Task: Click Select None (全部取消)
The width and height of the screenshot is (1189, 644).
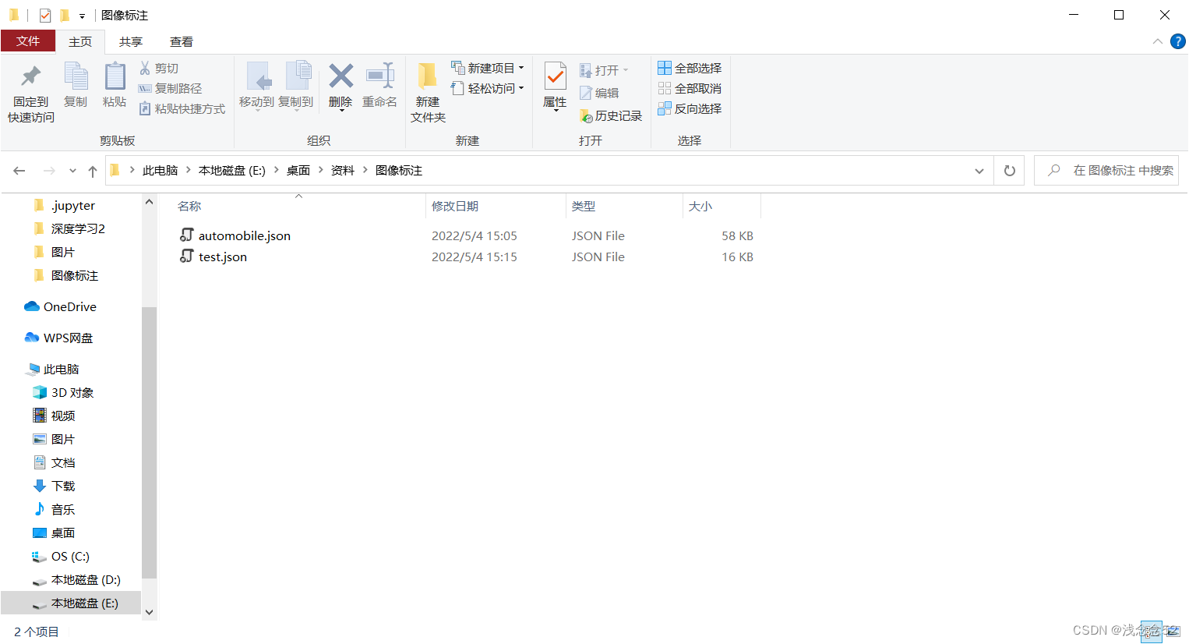Action: point(690,88)
